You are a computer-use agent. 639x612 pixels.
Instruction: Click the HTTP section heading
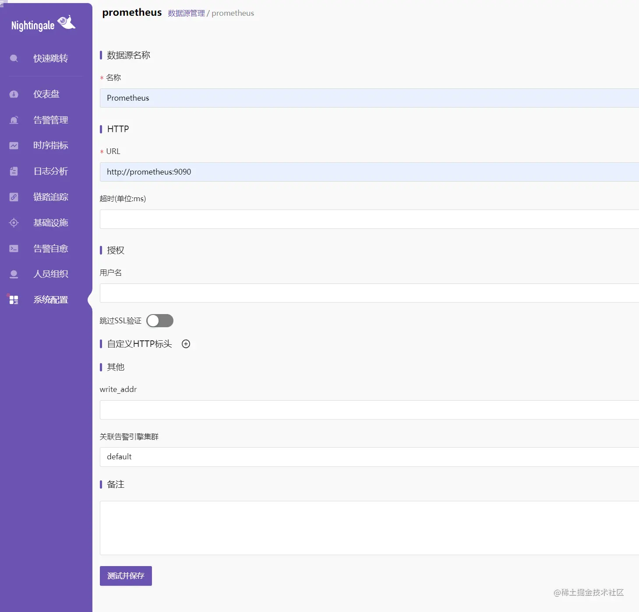click(118, 129)
